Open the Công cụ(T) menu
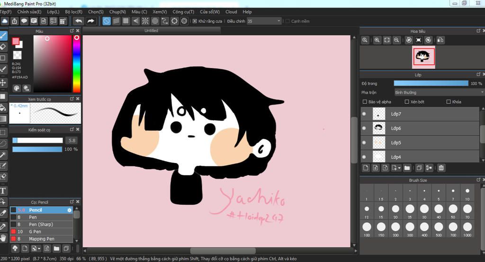Image resolution: width=485 pixels, height=262 pixels. (x=183, y=12)
